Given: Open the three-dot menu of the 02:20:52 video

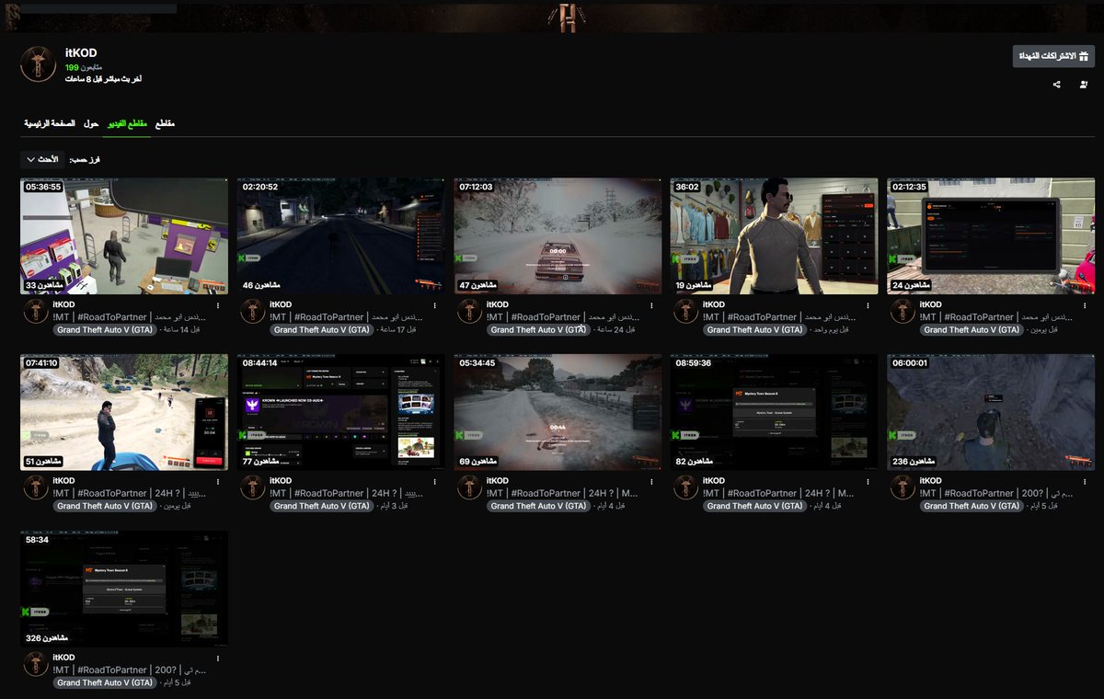Looking at the screenshot, I should pyautogui.click(x=434, y=305).
